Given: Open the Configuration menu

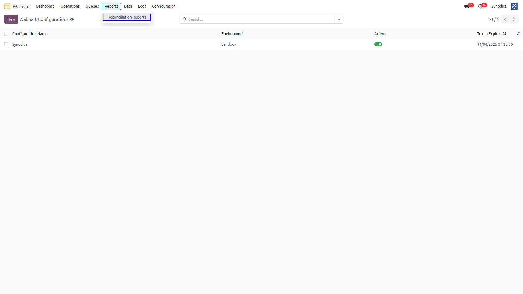Looking at the screenshot, I should pos(164,6).
